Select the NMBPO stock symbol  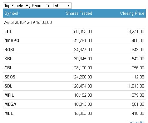[x=12, y=40]
